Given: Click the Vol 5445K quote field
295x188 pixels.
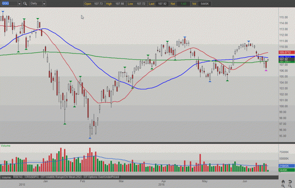Looking at the screenshot, I should tap(201, 4).
